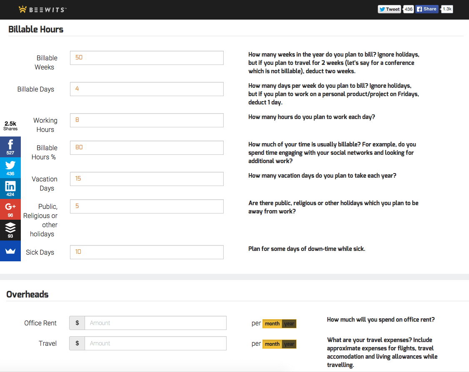Click the Tweet button in header
469x372 pixels.
click(x=389, y=9)
